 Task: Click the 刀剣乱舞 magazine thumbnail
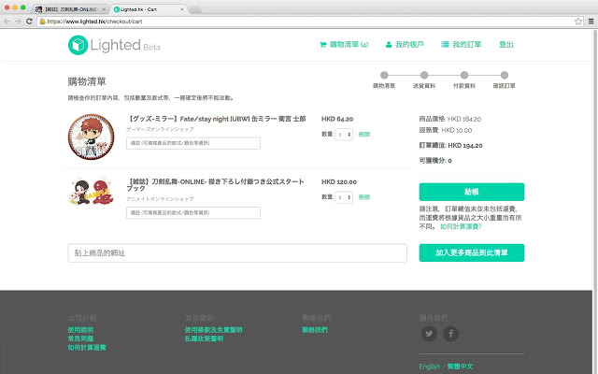pos(92,192)
